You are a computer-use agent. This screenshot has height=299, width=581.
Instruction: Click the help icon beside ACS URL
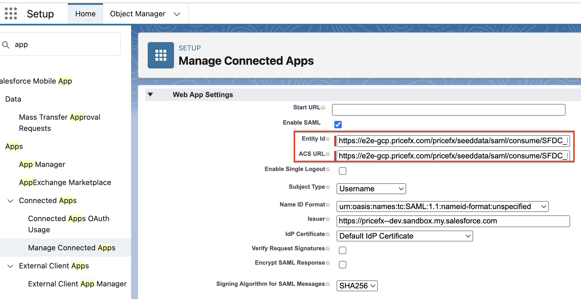point(328,154)
